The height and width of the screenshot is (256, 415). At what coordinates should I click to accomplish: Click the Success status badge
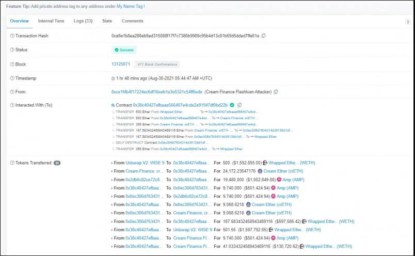tap(124, 50)
